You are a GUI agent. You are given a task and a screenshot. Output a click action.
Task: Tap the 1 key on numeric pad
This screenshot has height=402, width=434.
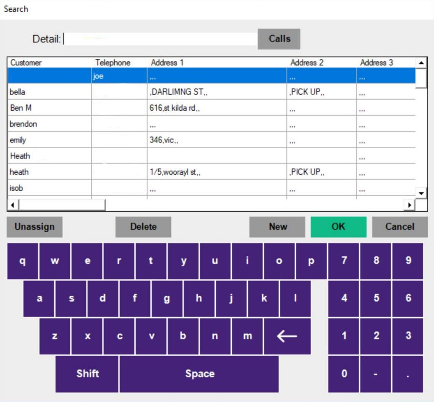[x=344, y=336]
